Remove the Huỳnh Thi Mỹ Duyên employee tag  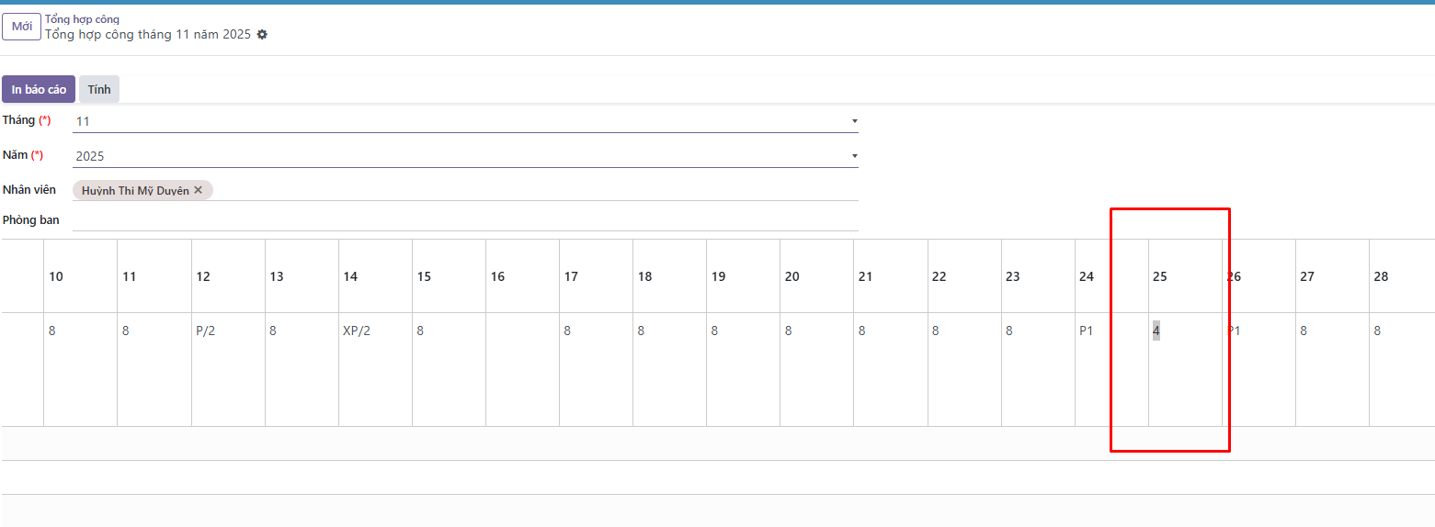point(198,190)
